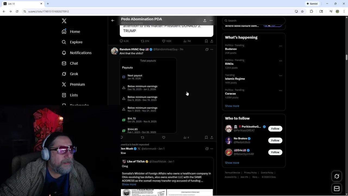Open list header more options menu
Screen dimensions: 348x196
click(211, 20)
